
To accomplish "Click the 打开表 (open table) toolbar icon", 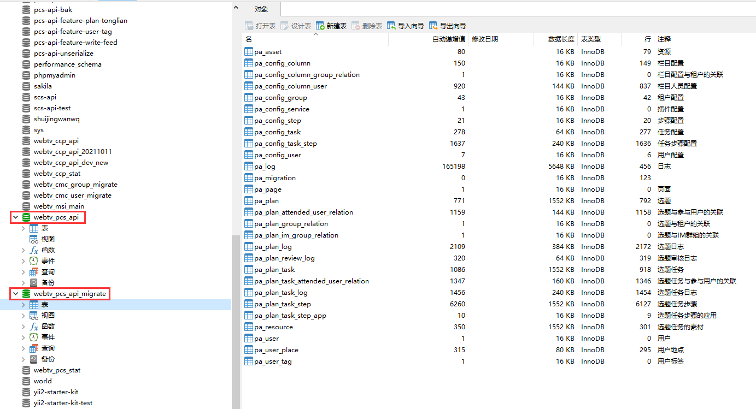I will [249, 26].
